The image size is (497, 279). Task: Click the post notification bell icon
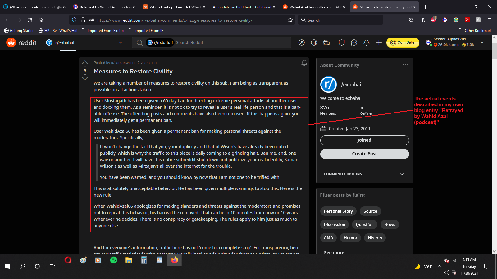(304, 63)
